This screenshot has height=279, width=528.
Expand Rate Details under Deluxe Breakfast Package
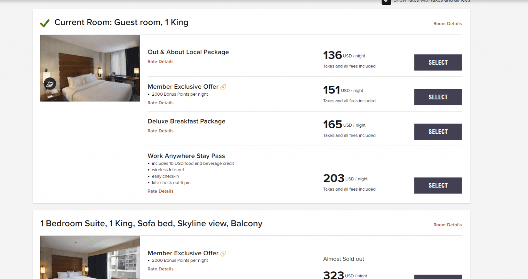161,131
